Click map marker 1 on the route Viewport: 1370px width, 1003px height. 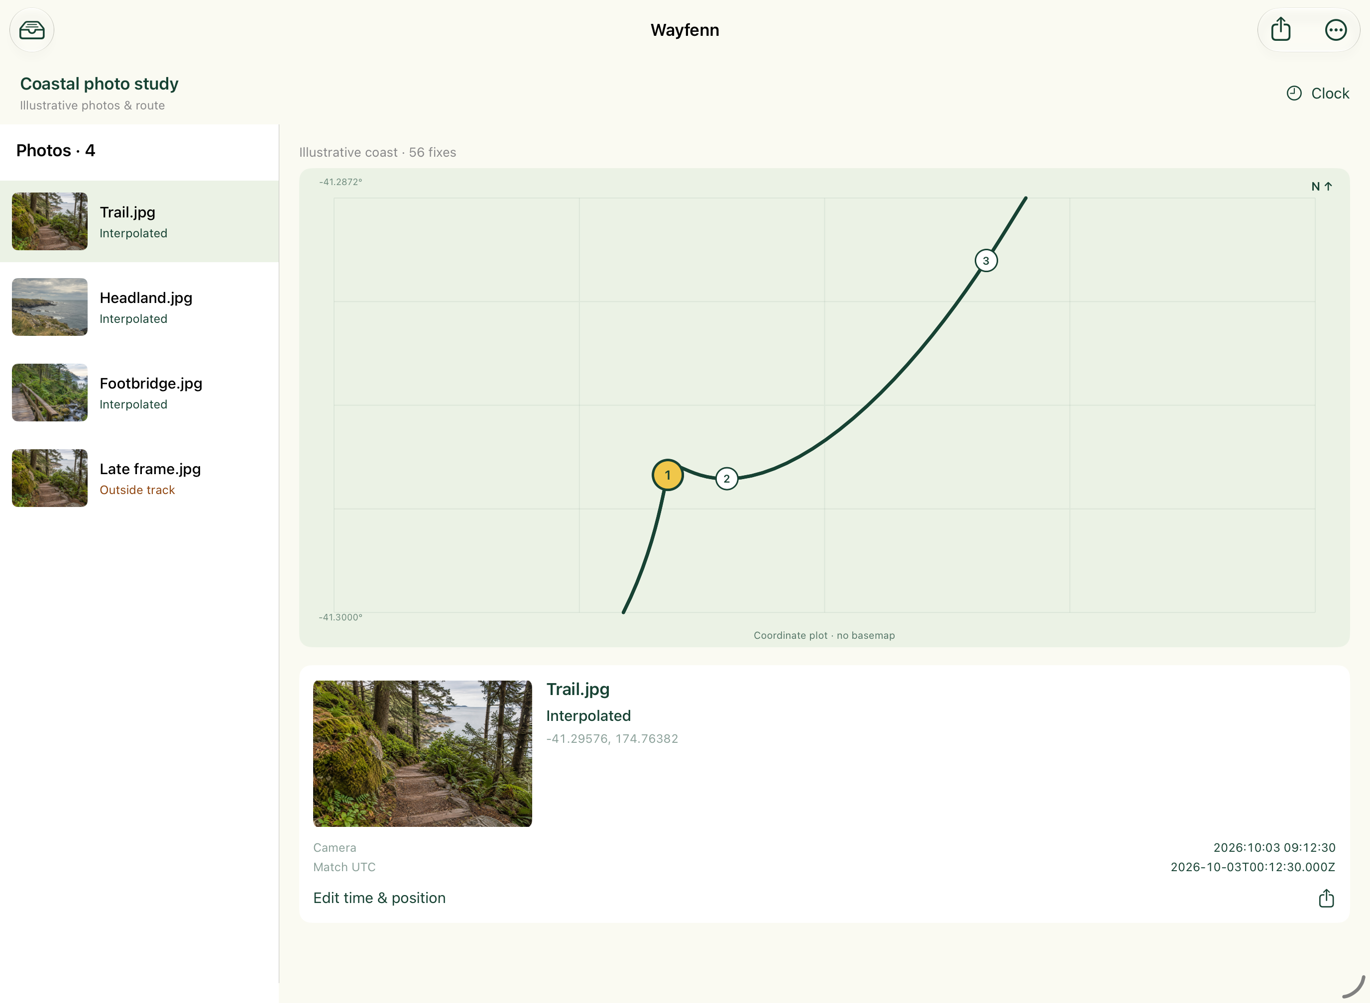(x=668, y=476)
